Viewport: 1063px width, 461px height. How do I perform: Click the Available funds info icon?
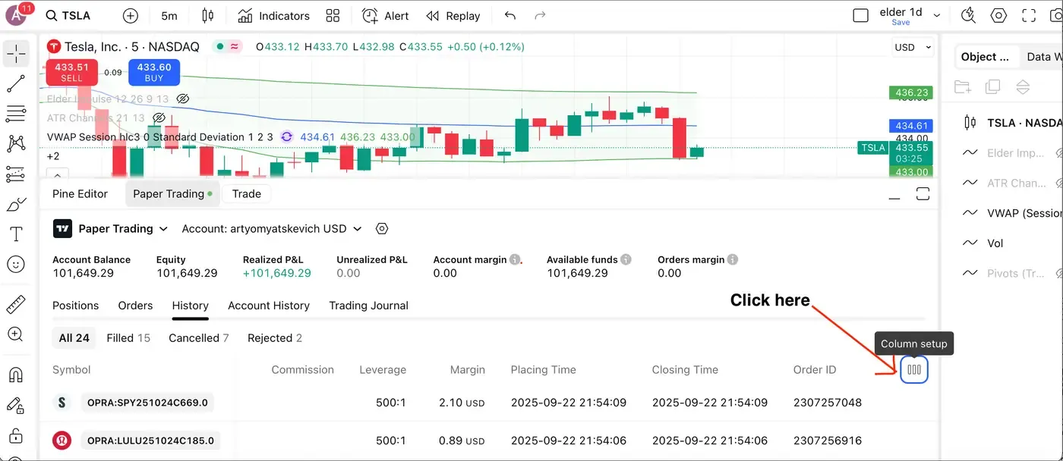tap(626, 259)
